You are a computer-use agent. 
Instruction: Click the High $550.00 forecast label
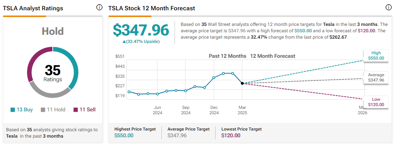pyautogui.click(x=376, y=56)
